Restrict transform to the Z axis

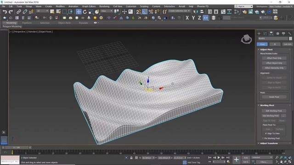click(x=199, y=18)
